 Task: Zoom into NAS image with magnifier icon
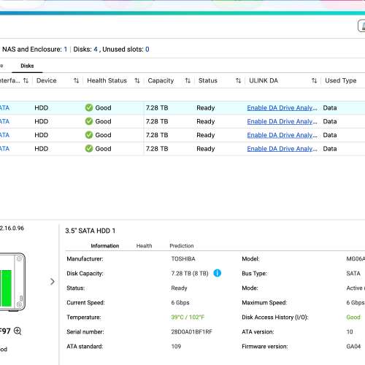18,331
